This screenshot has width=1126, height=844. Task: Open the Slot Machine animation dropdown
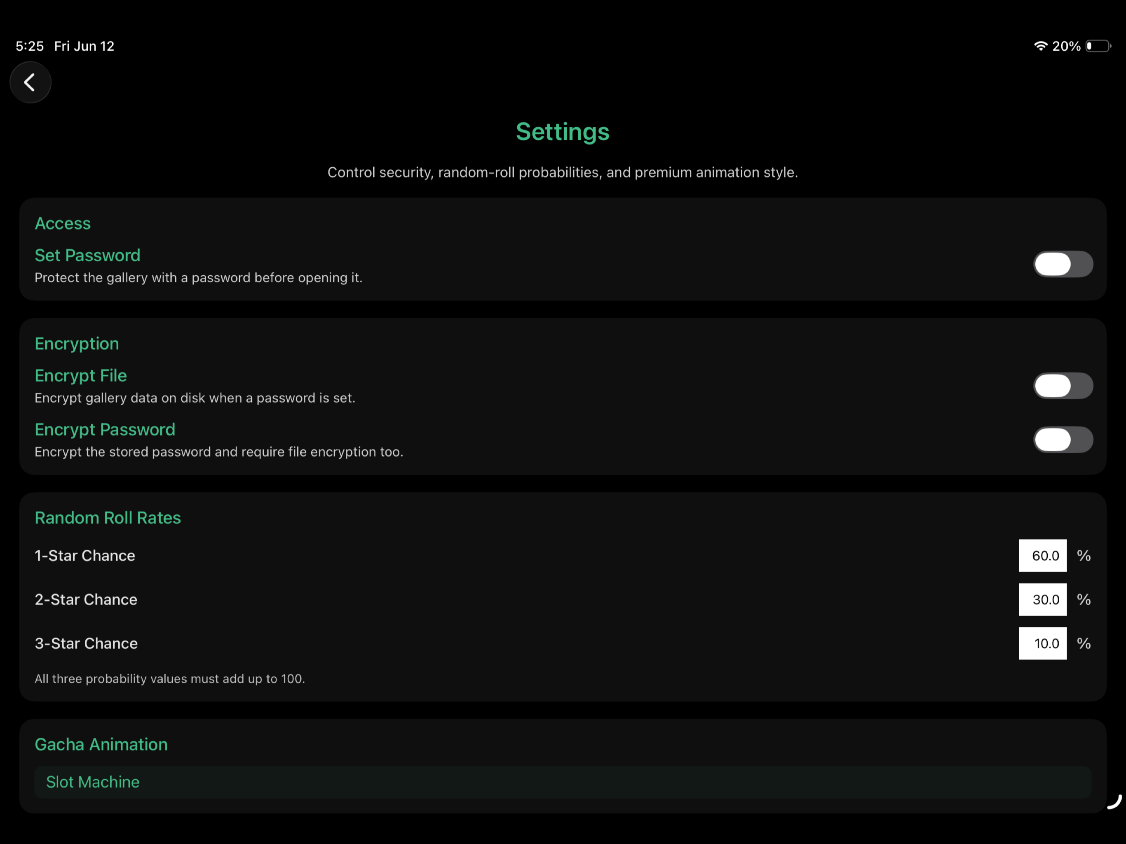coord(563,782)
